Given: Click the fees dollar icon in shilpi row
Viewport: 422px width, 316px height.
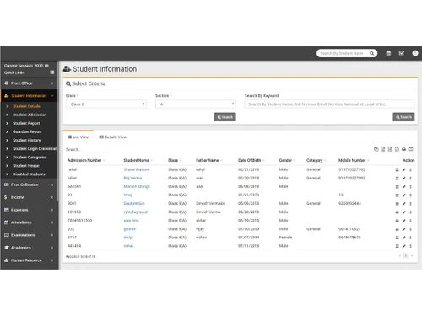Looking at the screenshot, I should (x=410, y=238).
